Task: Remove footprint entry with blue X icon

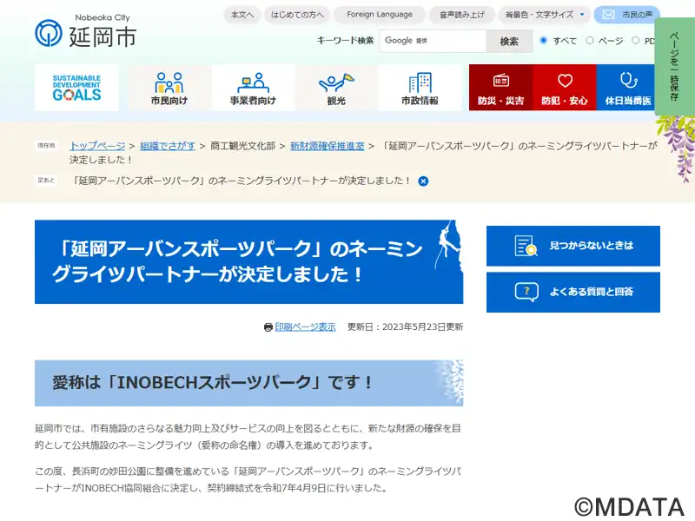Action: 423,181
